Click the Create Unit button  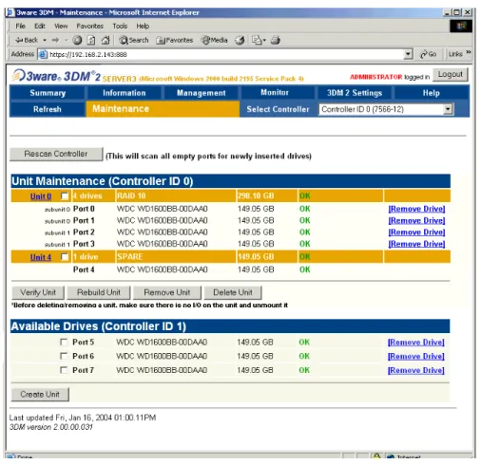40,395
